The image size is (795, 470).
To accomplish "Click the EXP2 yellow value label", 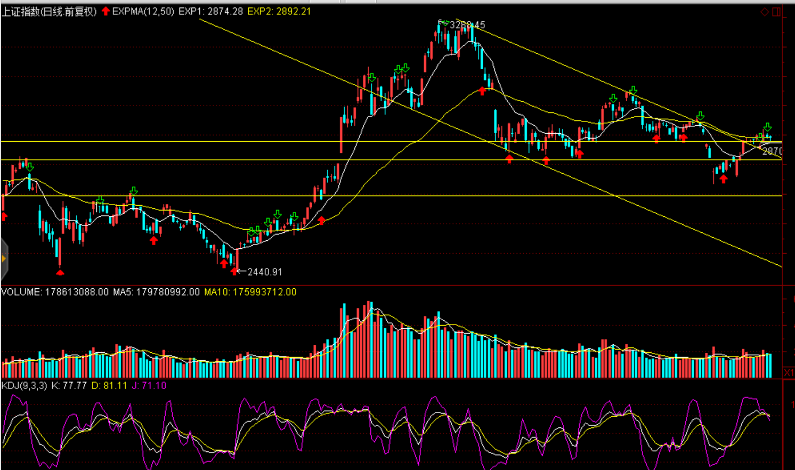I will pyautogui.click(x=279, y=11).
